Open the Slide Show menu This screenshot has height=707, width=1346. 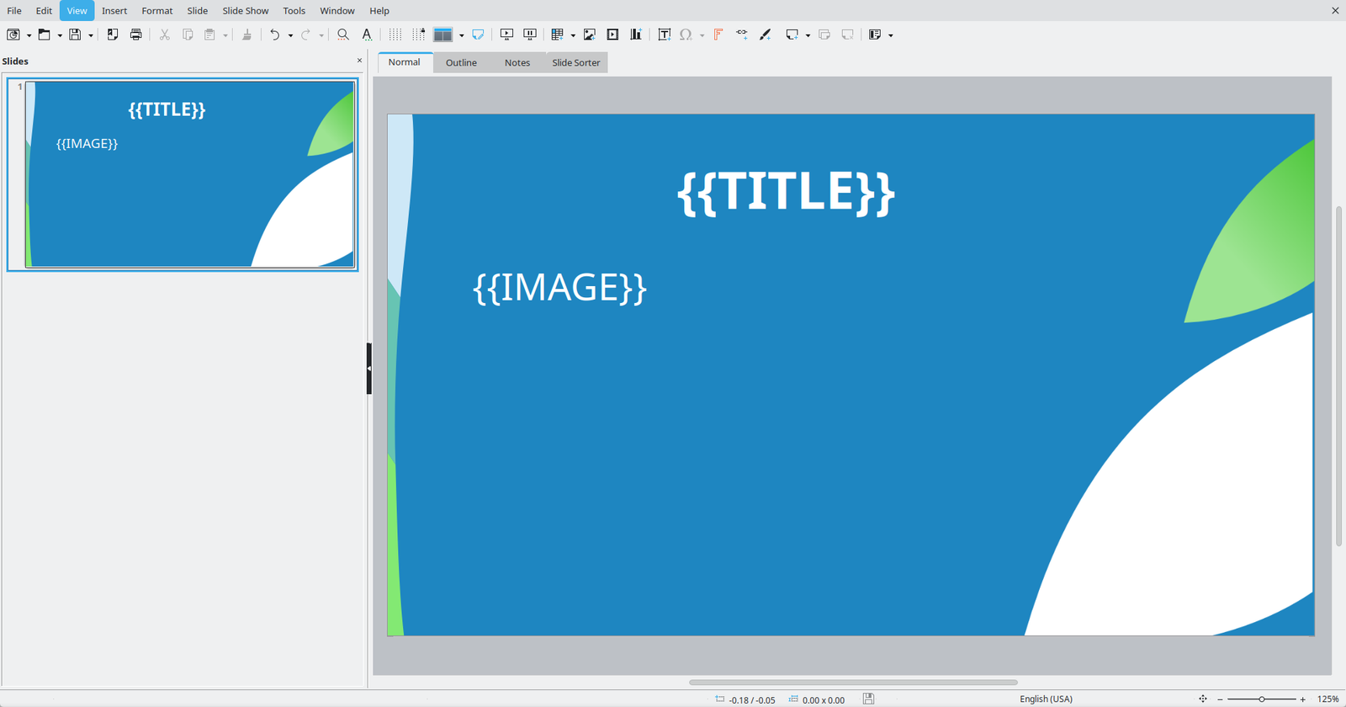tap(245, 11)
